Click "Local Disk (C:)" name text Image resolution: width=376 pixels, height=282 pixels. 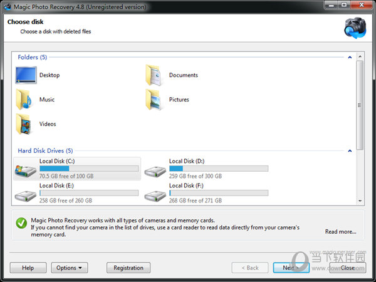click(57, 161)
